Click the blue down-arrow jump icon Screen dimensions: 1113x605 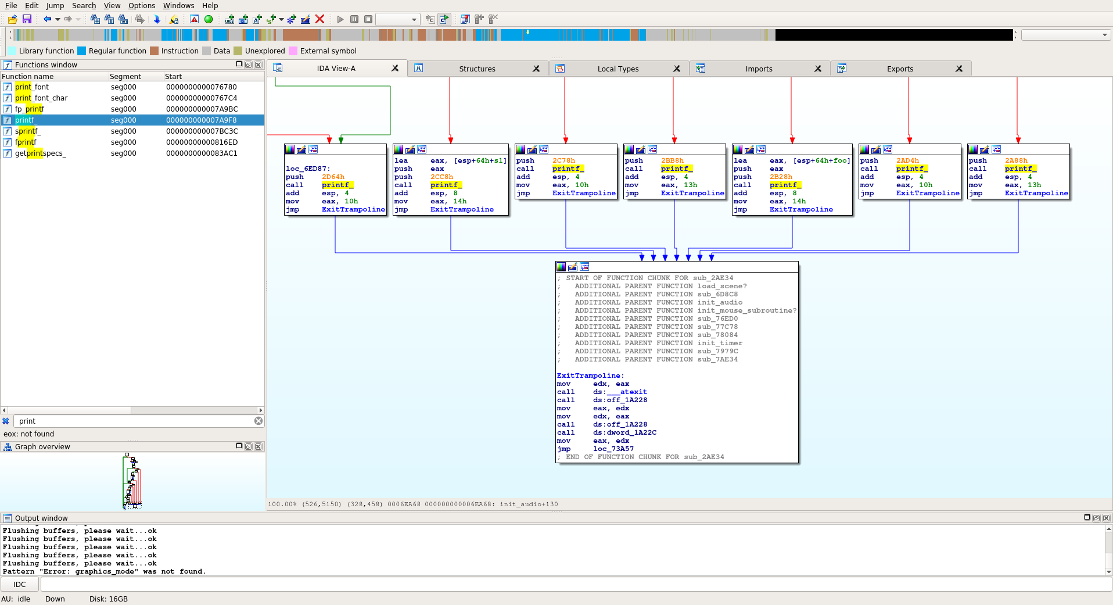click(157, 19)
